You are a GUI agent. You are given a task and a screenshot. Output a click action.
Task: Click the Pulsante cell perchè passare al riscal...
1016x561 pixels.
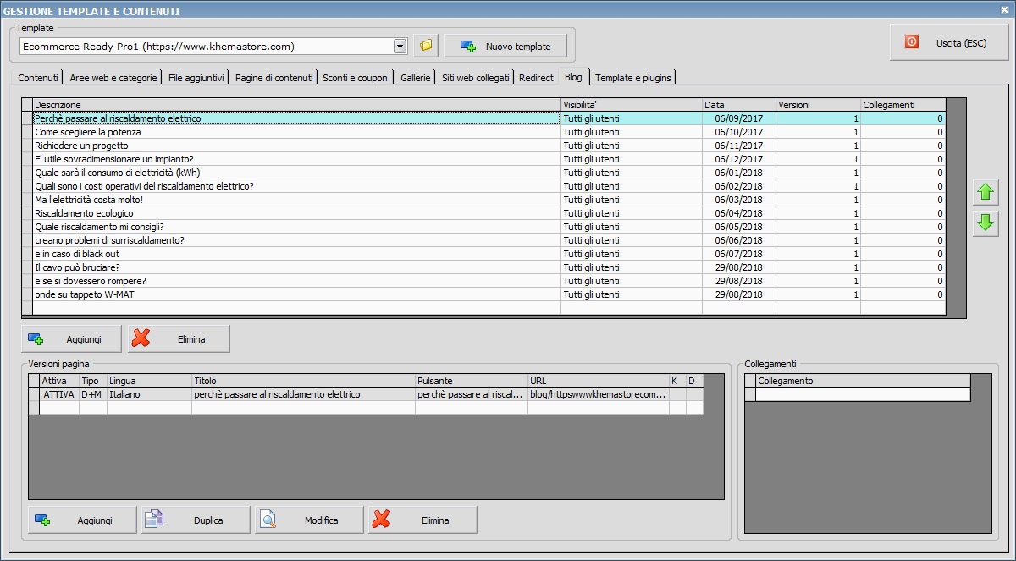[x=472, y=394]
